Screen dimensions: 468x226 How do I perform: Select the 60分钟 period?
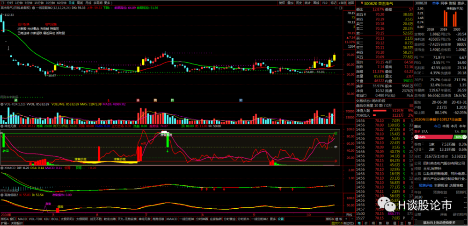(61, 3)
